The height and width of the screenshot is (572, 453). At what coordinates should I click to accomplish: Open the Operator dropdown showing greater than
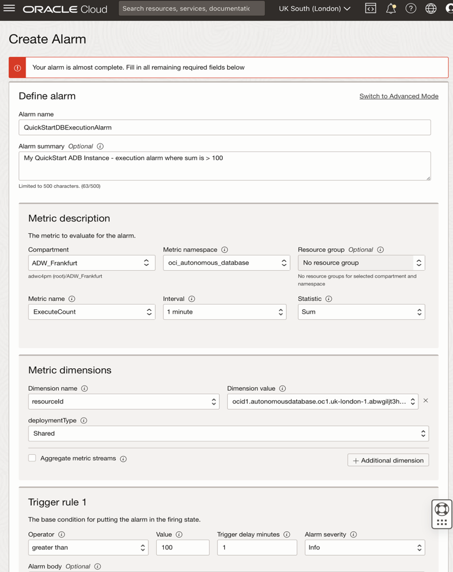[88, 548]
